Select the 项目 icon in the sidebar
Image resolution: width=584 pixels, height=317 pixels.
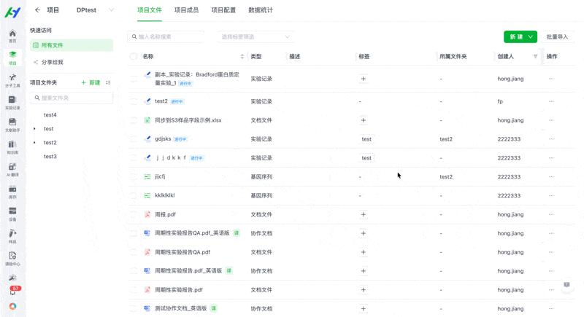click(x=12, y=58)
